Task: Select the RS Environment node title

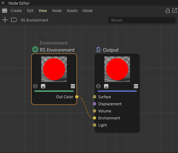Action: tap(57, 50)
